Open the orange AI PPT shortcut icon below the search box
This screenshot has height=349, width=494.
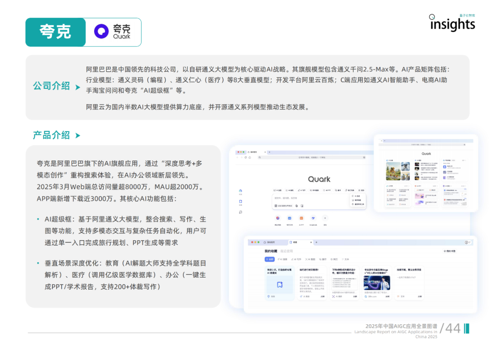coord(301,218)
